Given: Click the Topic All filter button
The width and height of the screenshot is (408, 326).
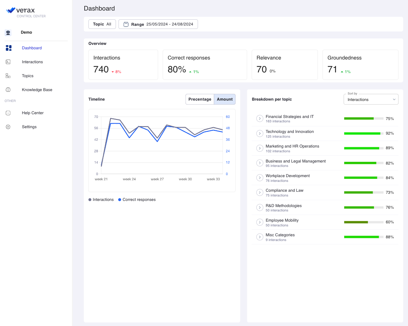Looking at the screenshot, I should (102, 24).
